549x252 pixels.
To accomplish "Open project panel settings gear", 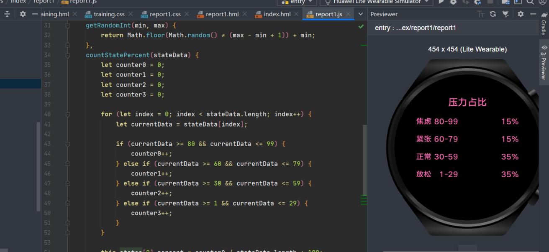I will pos(23,14).
